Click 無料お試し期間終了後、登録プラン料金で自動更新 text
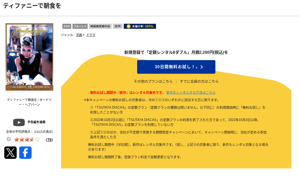Image resolution: width=299 pixels, height=176 pixels. (x=135, y=157)
